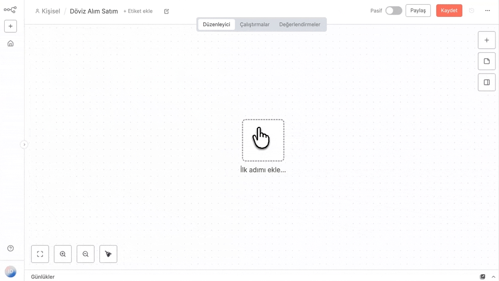This screenshot has height=281, width=499.
Task: Click the edit icon next to Etiket ekle
Action: [x=167, y=11]
